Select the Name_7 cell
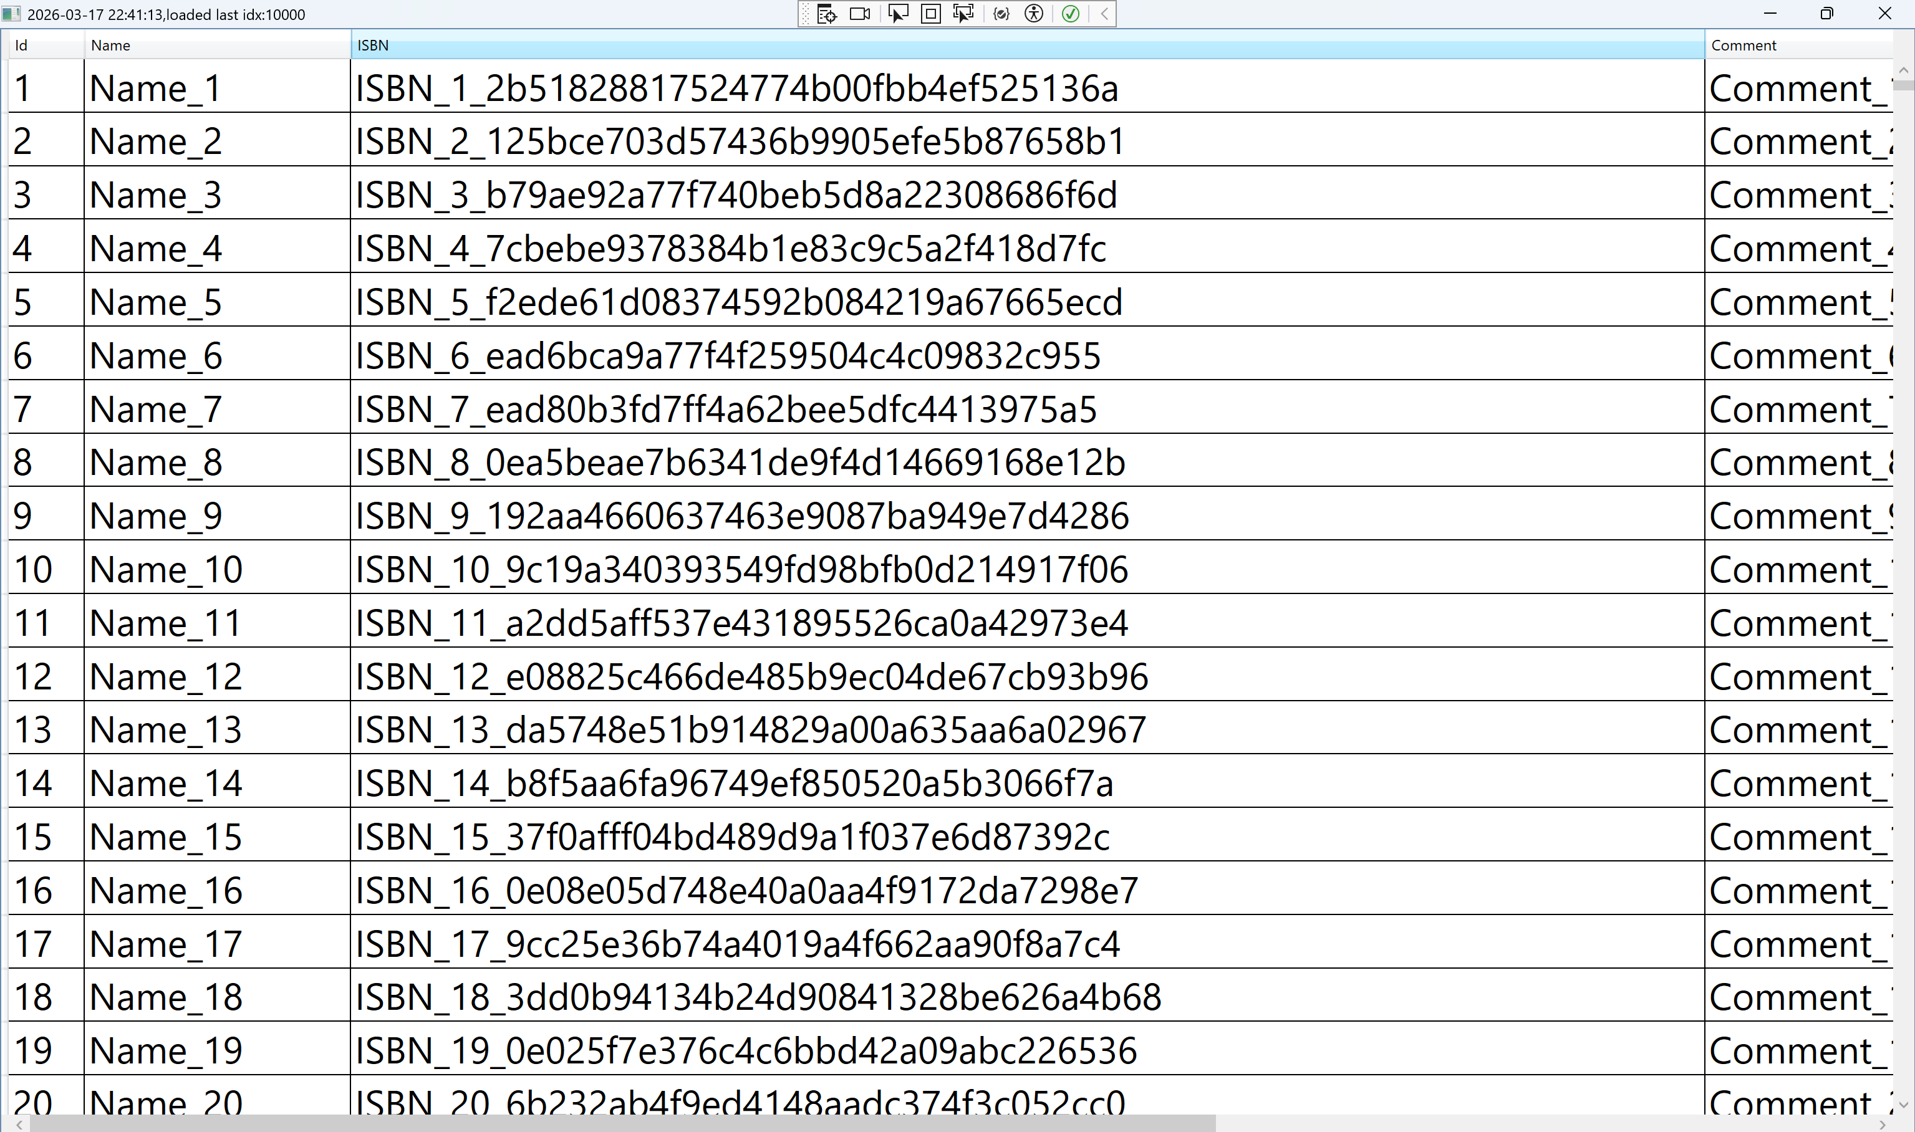The height and width of the screenshot is (1132, 1915). pos(218,406)
